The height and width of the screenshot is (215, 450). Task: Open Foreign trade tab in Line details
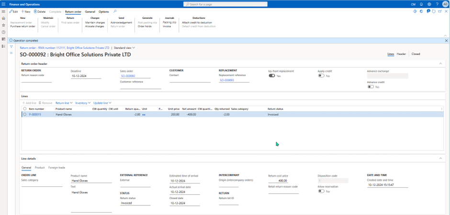[x=57, y=168]
